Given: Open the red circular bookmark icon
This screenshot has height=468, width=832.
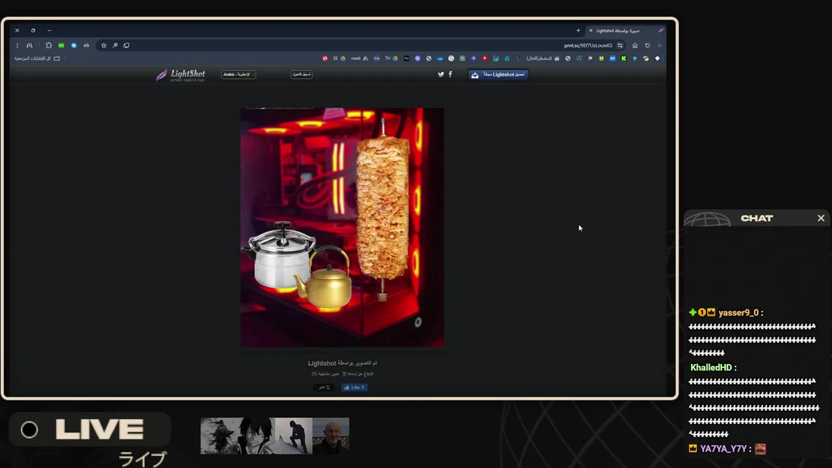Looking at the screenshot, I should click(x=324, y=58).
